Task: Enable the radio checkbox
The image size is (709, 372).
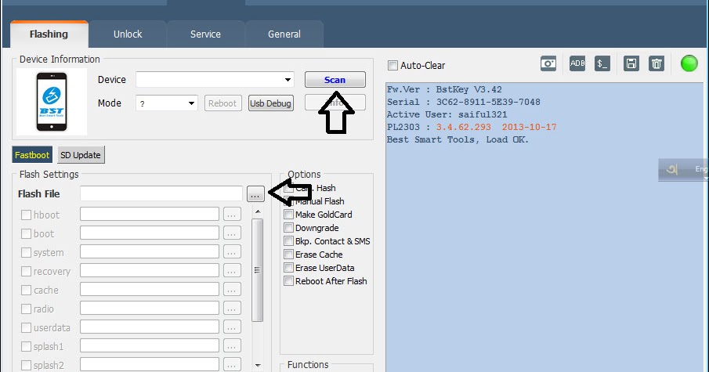Action: [26, 309]
